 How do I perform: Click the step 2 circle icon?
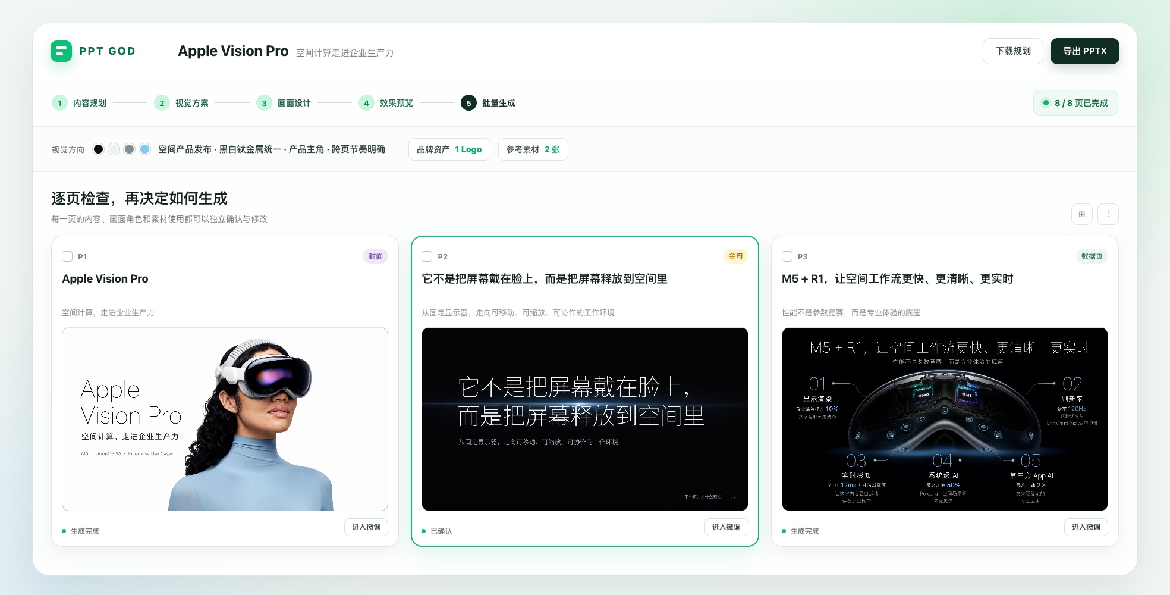tap(162, 103)
